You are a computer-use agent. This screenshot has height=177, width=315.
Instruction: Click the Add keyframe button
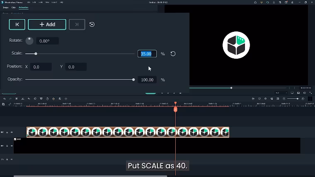[47, 24]
